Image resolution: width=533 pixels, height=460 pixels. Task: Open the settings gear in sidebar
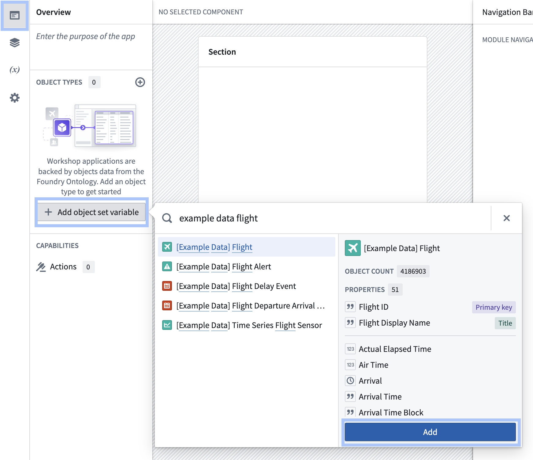tap(15, 98)
